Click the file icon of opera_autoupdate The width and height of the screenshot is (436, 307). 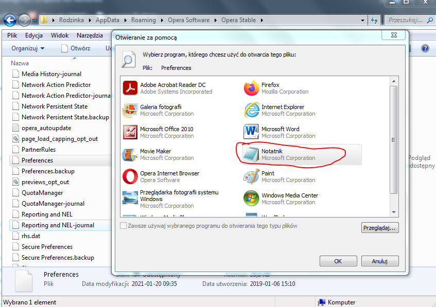[x=15, y=128]
